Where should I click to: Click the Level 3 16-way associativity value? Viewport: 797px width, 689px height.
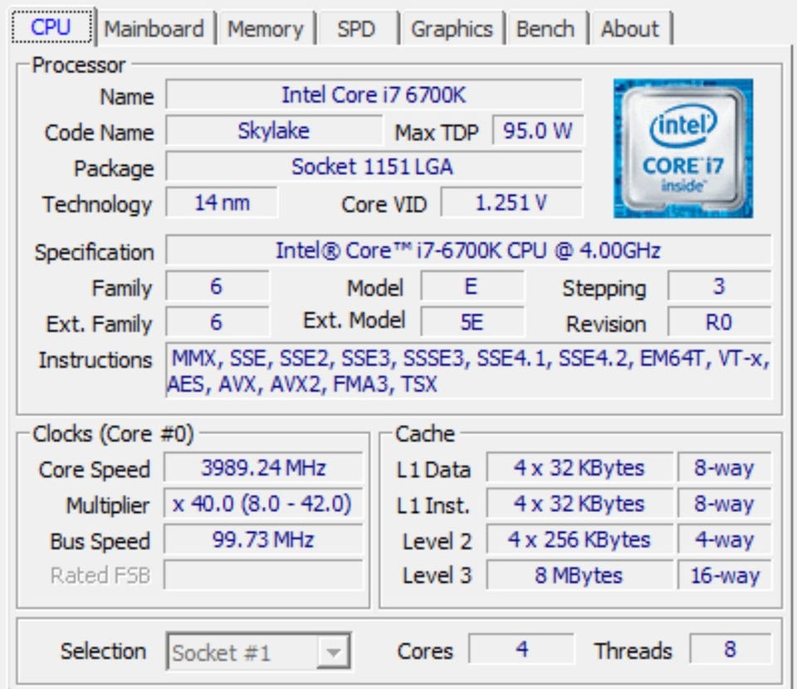pyautogui.click(x=725, y=574)
